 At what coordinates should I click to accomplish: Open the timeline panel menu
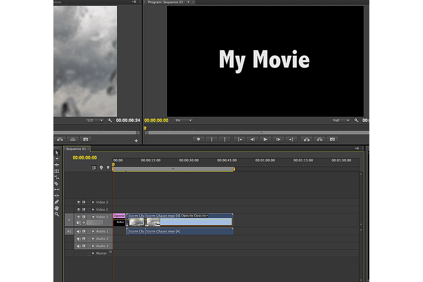pyautogui.click(x=357, y=148)
